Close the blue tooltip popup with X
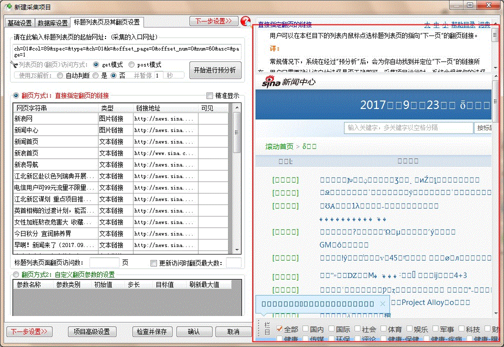This screenshot has width=504, height=347. point(382,303)
